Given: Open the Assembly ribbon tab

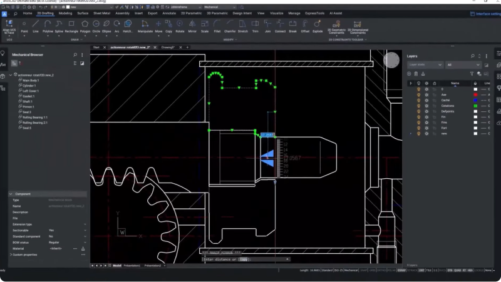Looking at the screenshot, I should (x=122, y=13).
